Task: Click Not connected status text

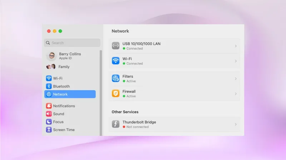Action: point(138,127)
